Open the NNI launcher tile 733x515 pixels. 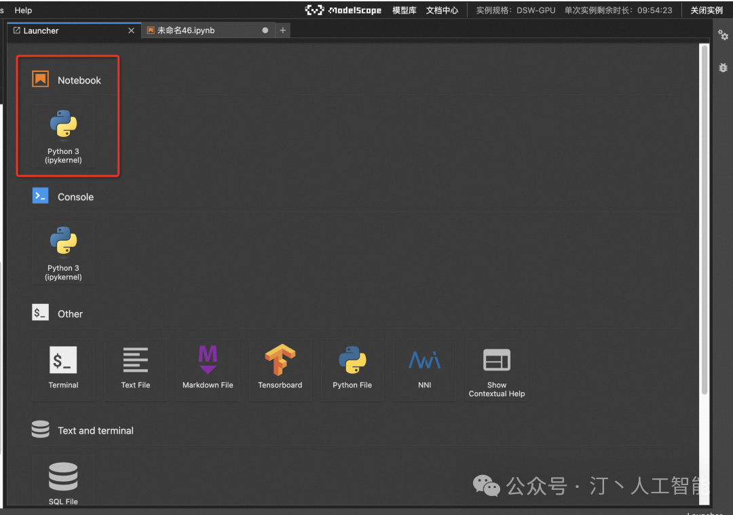point(424,369)
